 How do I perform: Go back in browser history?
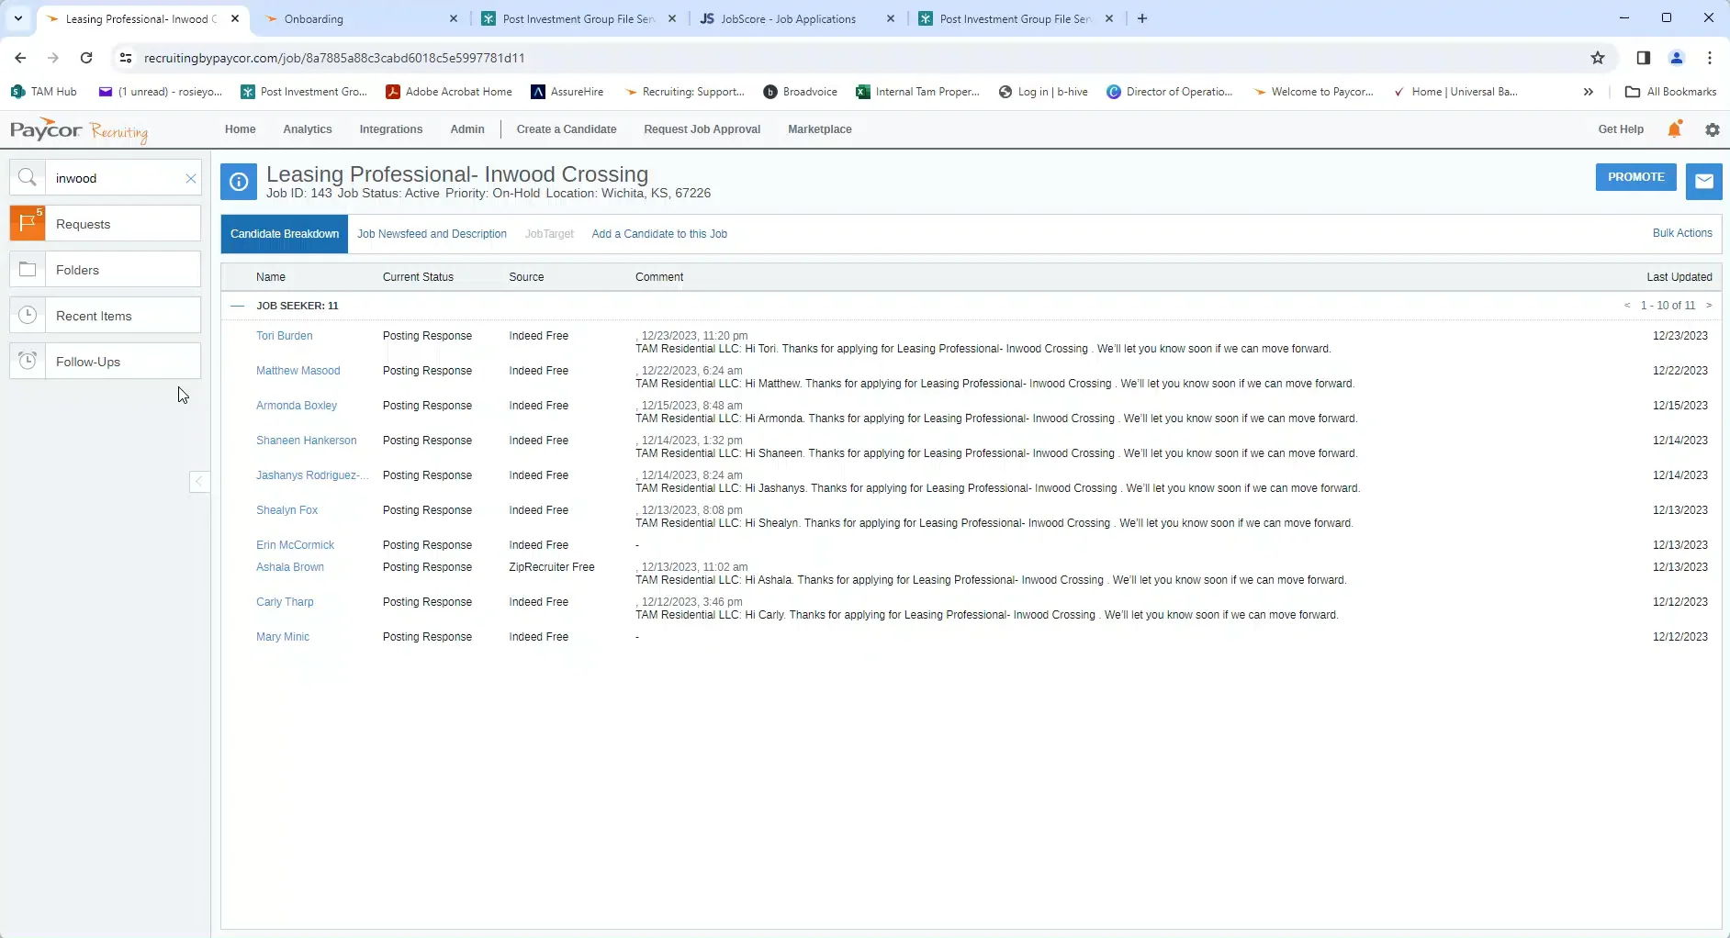(x=20, y=58)
